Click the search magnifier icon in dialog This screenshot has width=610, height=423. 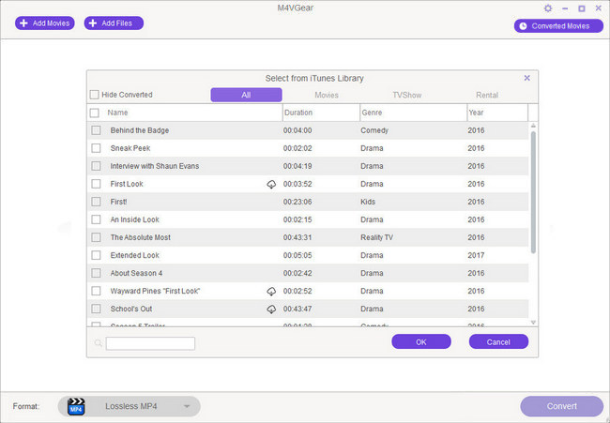click(98, 343)
